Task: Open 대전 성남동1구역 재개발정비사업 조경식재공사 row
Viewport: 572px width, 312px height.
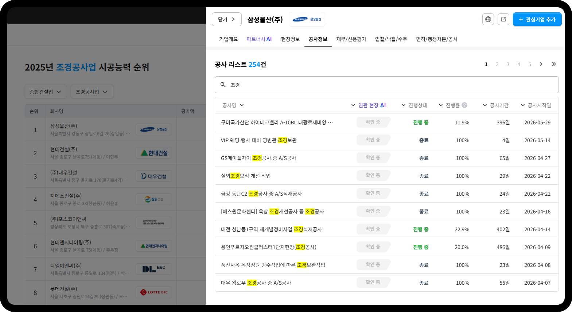Action: [387, 229]
